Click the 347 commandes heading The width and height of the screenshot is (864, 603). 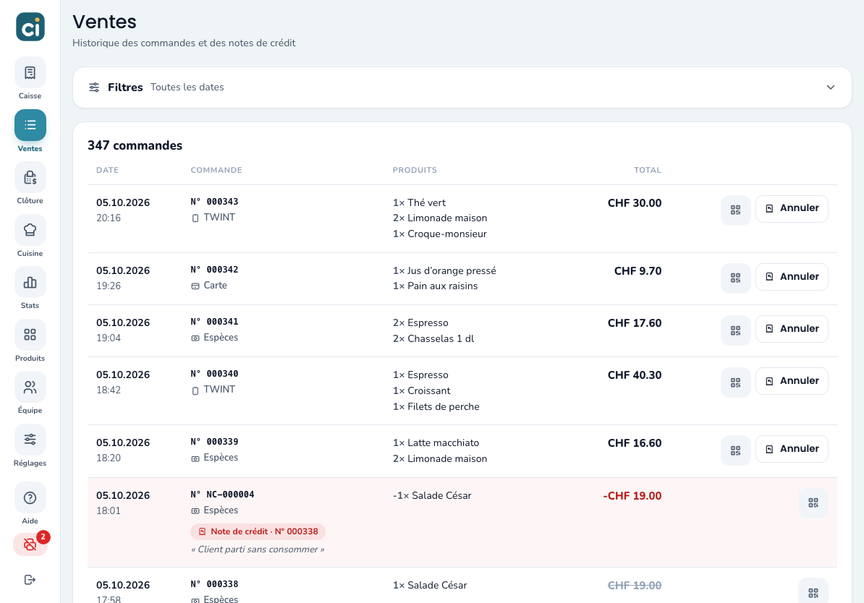tap(135, 145)
